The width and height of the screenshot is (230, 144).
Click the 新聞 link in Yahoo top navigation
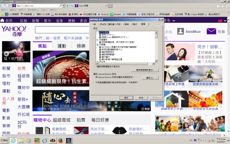click(35, 21)
